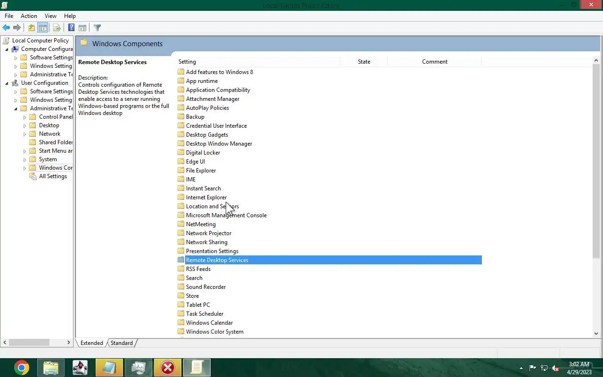Go back using the blue Back arrow
The height and width of the screenshot is (377, 603).
coord(6,28)
